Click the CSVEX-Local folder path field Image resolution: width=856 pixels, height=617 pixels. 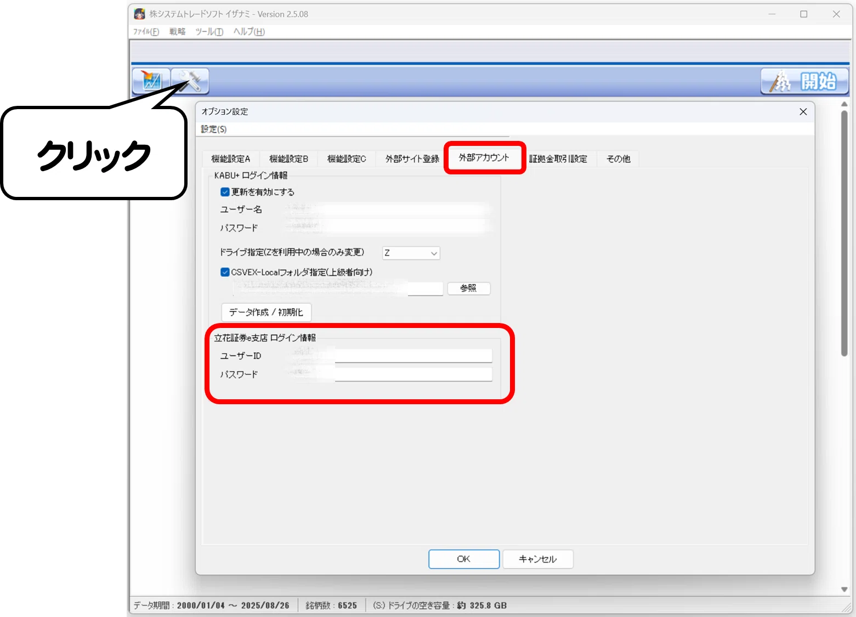338,288
